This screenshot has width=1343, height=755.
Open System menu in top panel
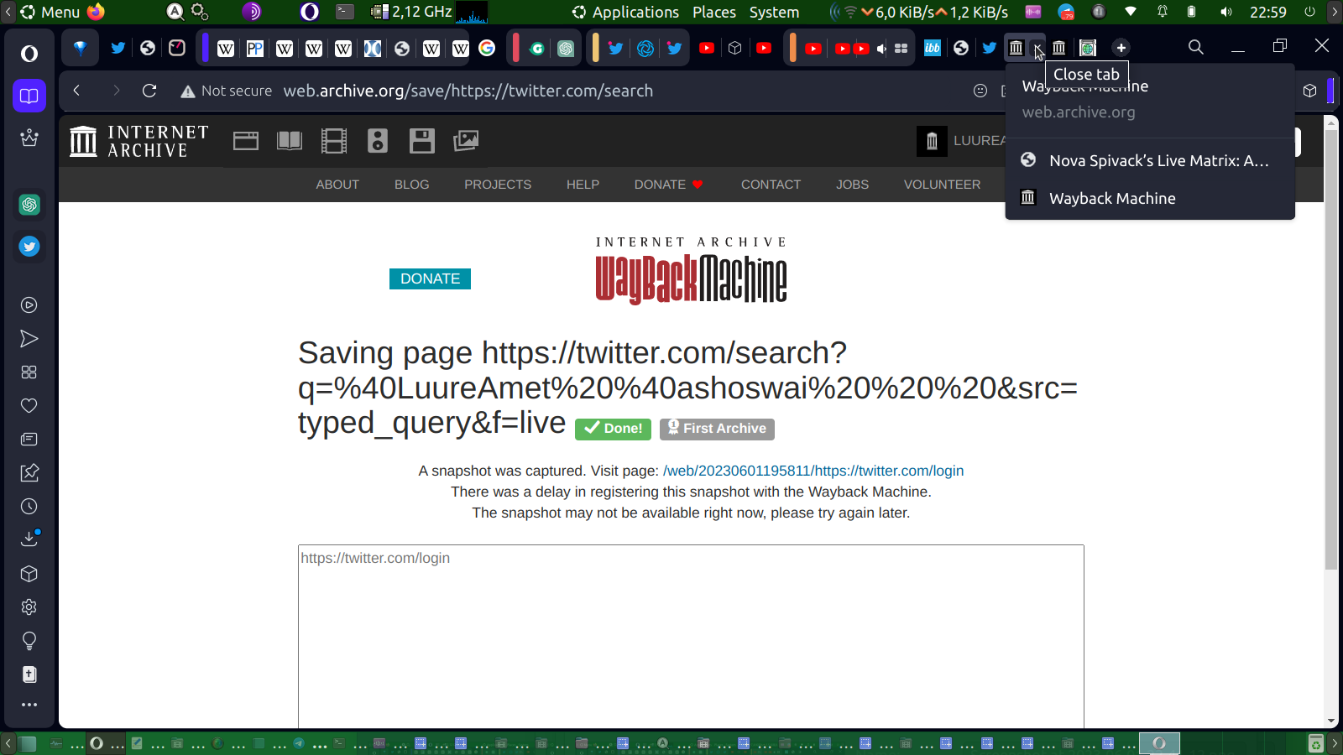[x=774, y=12]
